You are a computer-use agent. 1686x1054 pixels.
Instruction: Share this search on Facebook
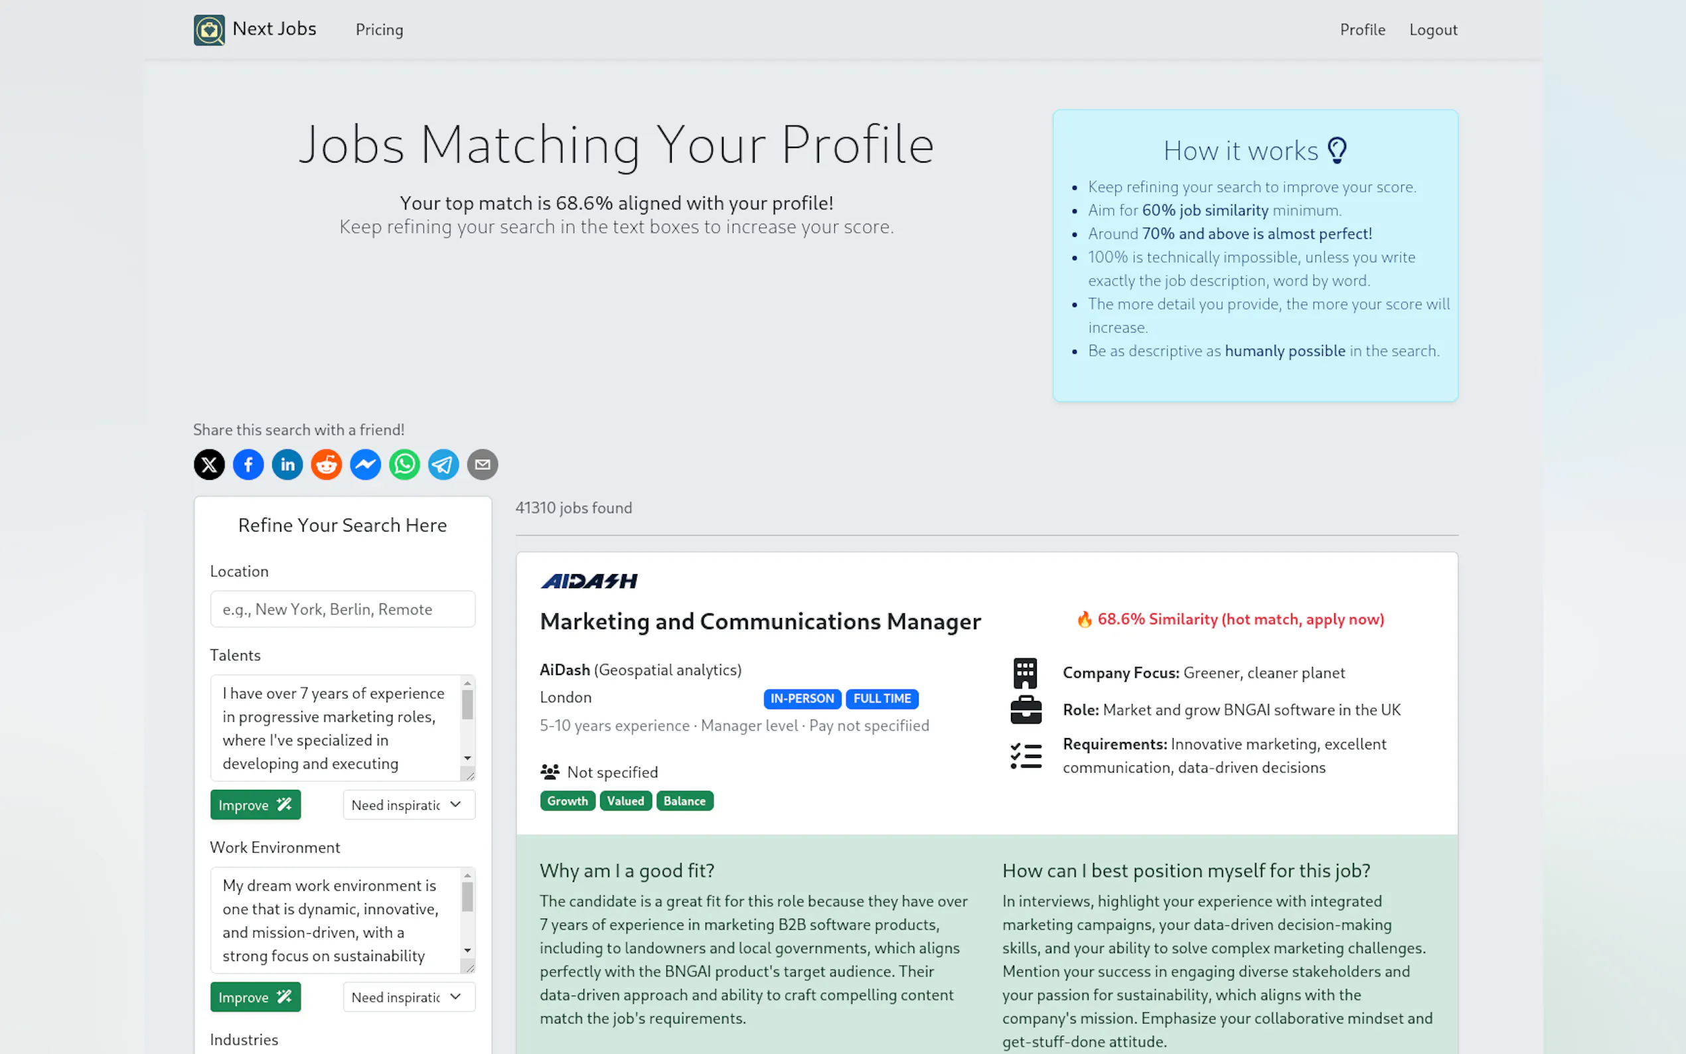click(248, 464)
